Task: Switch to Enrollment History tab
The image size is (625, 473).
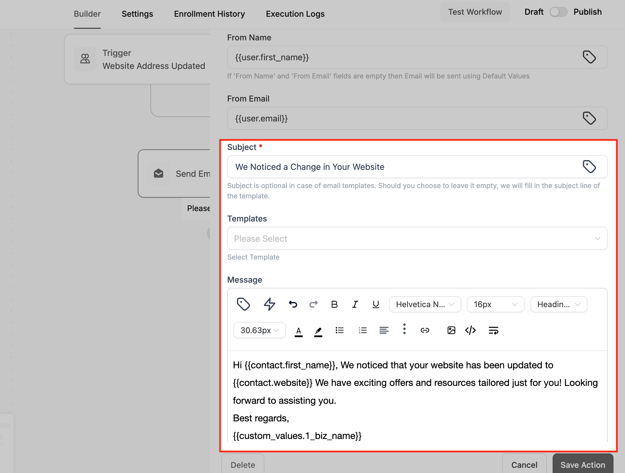Action: click(x=209, y=14)
